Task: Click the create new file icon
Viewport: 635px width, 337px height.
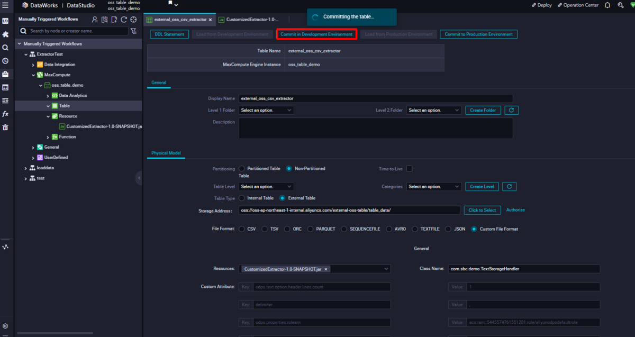Action: (x=114, y=20)
